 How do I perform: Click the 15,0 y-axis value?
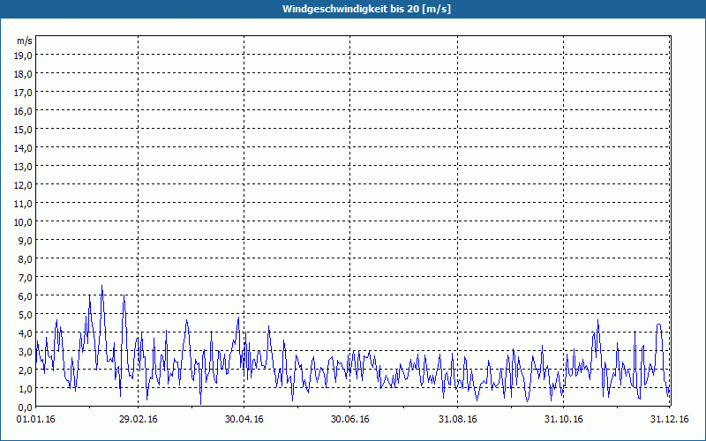tap(24, 130)
